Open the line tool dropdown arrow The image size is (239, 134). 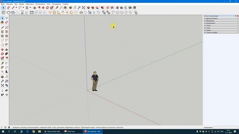[16, 7]
